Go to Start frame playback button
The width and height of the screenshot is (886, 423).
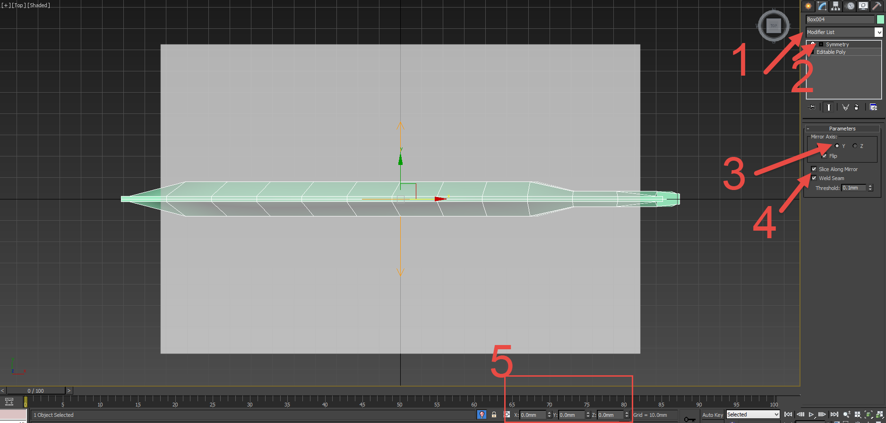pyautogui.click(x=788, y=414)
